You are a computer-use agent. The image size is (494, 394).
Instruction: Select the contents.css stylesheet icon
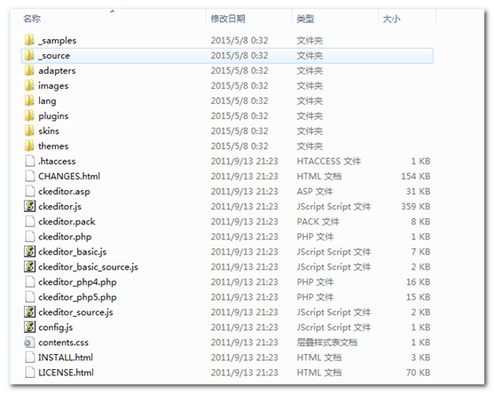coord(29,343)
